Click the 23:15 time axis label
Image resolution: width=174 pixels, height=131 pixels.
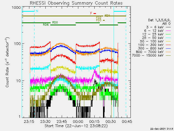pos(29,121)
